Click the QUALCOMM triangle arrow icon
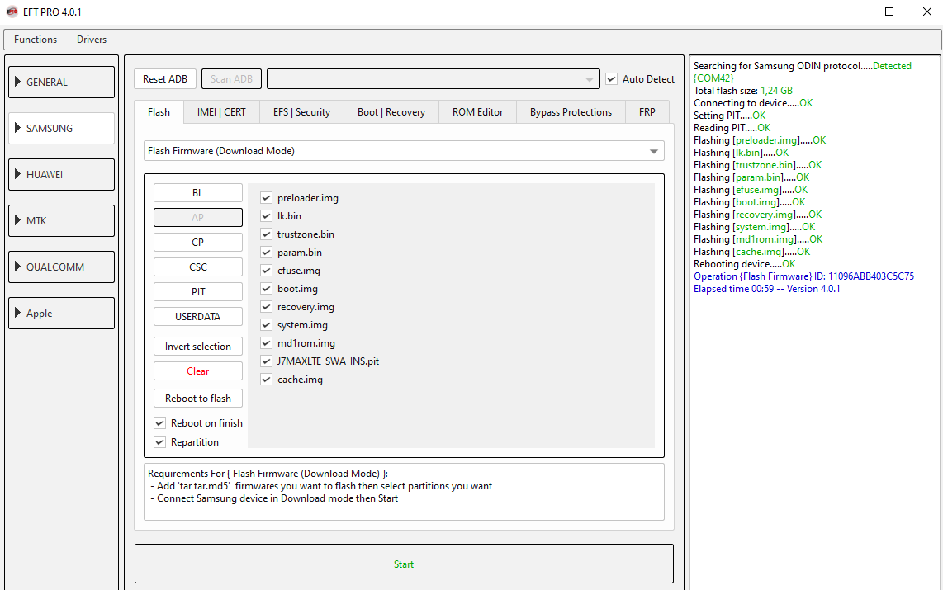Screen dimensions: 943x590 click(17, 267)
